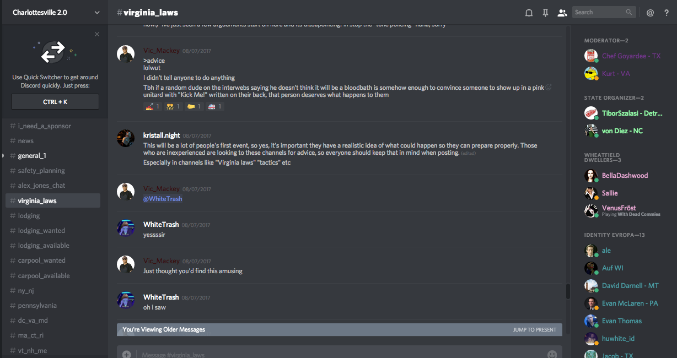Click kristall.night's avatar
Screen dimensions: 677x358
[126, 138]
